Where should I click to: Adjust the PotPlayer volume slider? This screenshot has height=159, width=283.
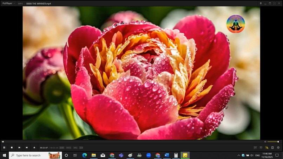pyautogui.click(x=273, y=142)
